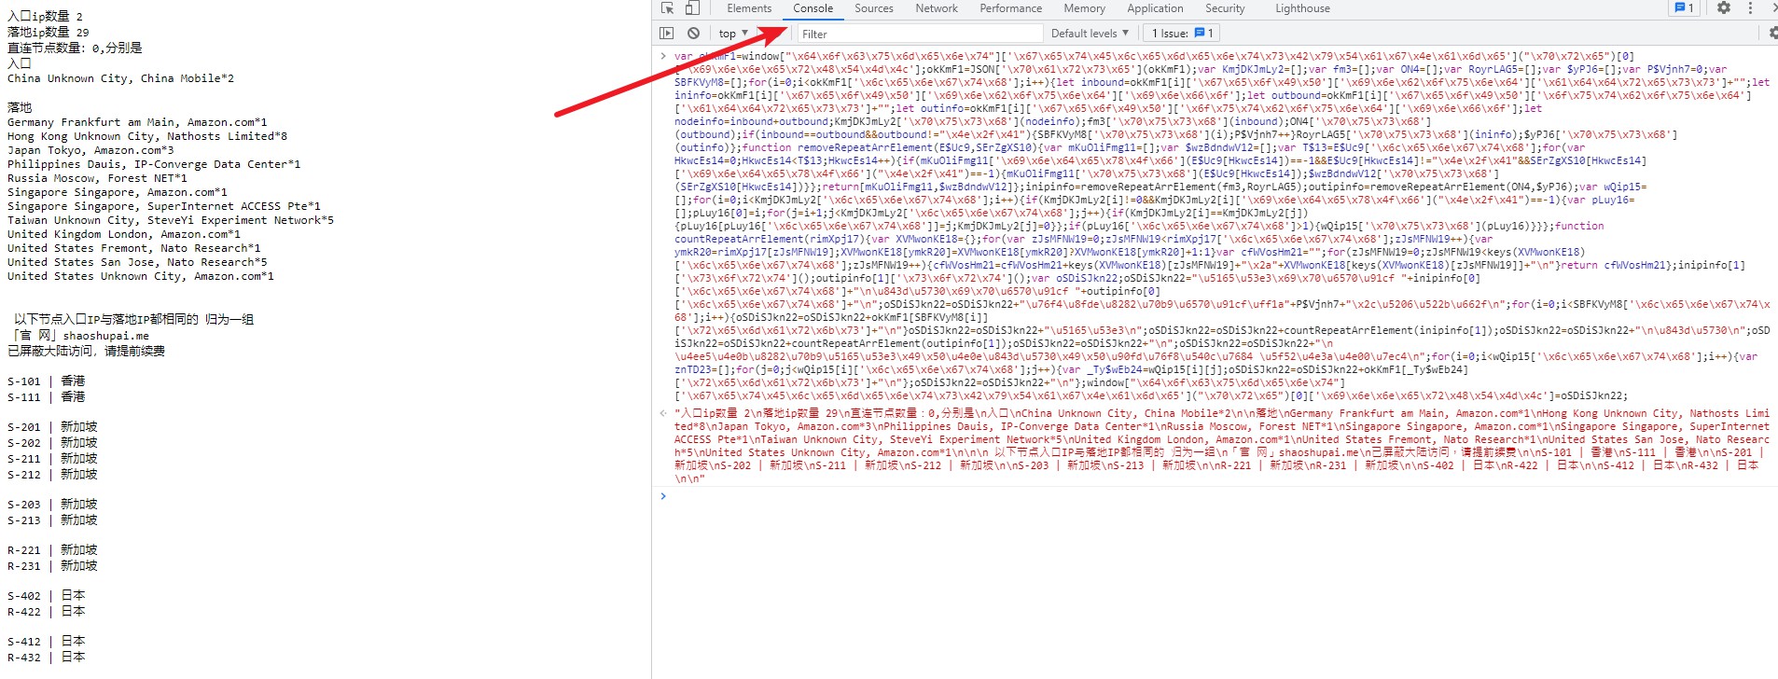Open console settings gear at far right
The image size is (1778, 679).
[x=1771, y=33]
